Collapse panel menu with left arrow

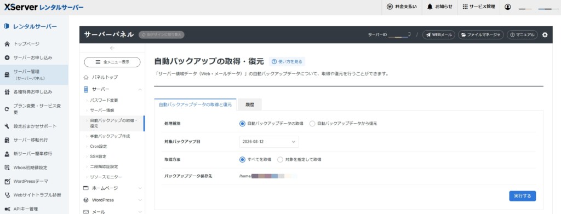(x=112, y=48)
